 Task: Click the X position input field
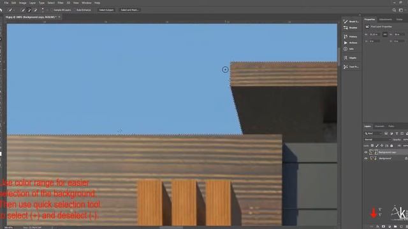(375, 41)
